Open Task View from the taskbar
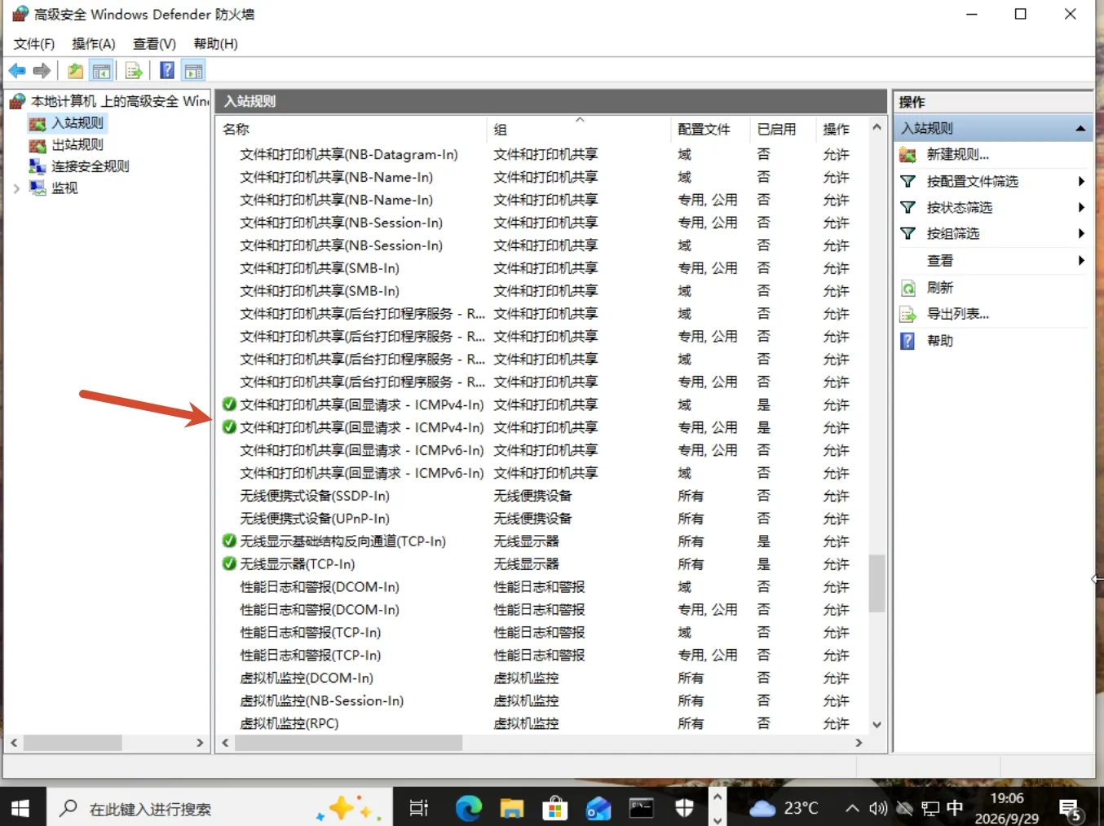 click(418, 808)
